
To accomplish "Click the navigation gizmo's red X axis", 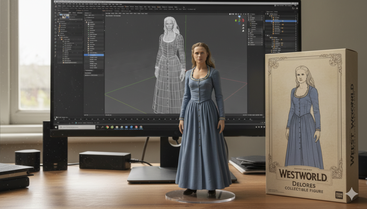I will click(x=243, y=20).
